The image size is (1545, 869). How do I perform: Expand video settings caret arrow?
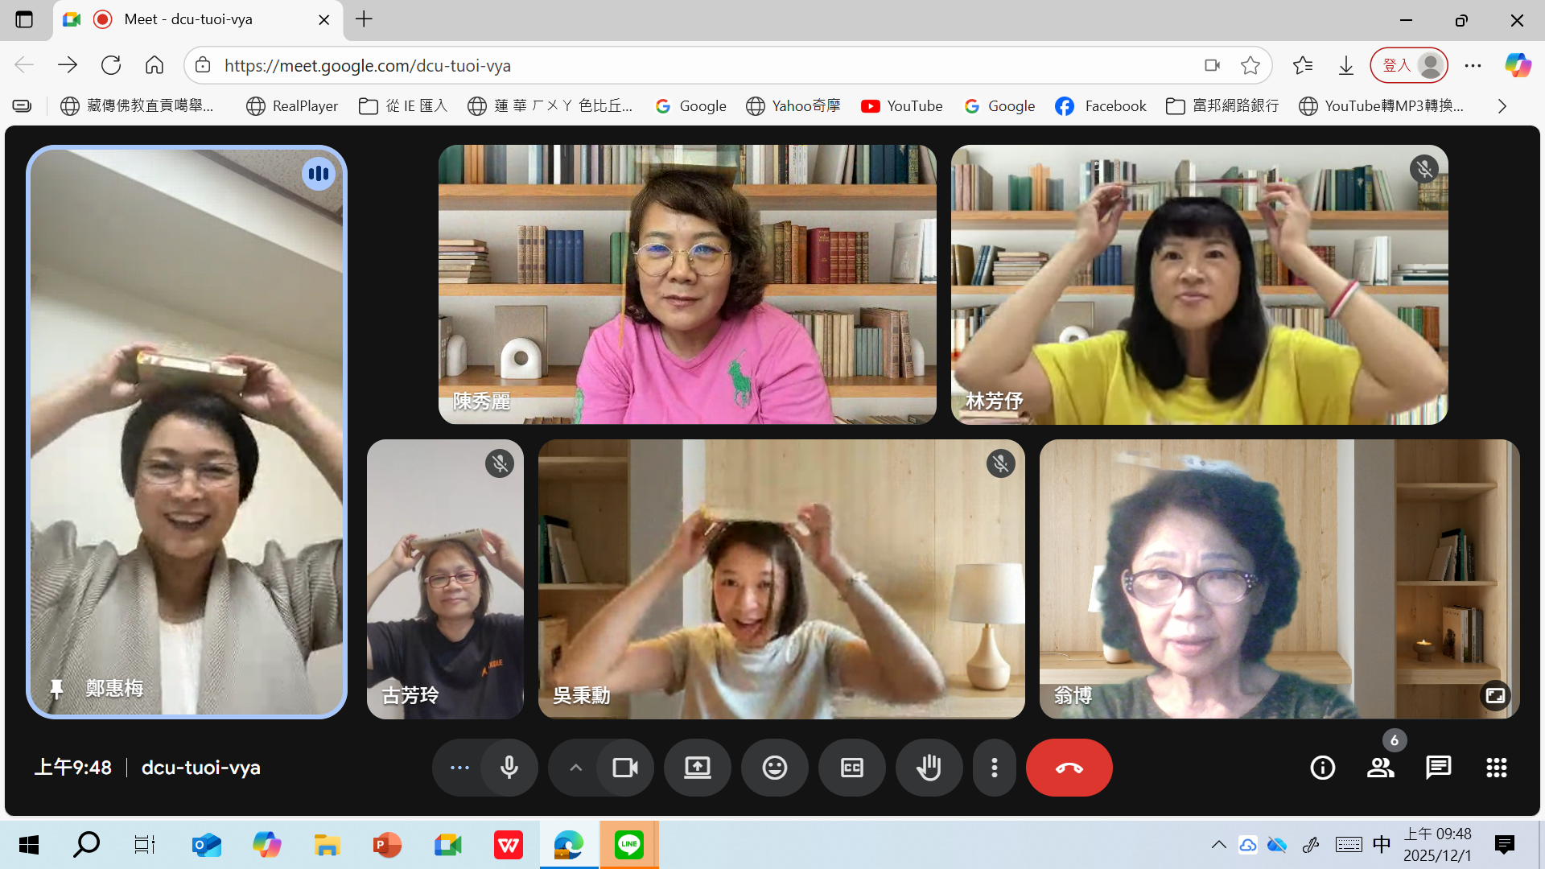coord(575,768)
